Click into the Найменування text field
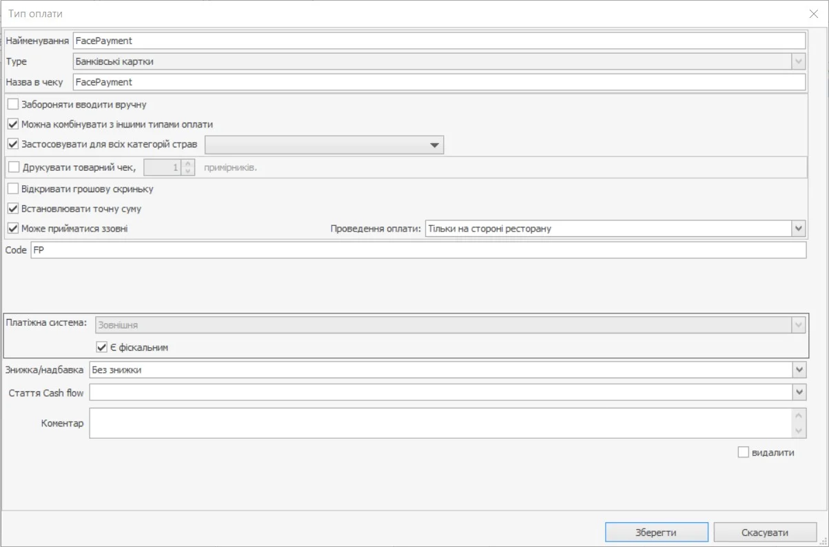Screen dimensions: 829x547 [438, 41]
